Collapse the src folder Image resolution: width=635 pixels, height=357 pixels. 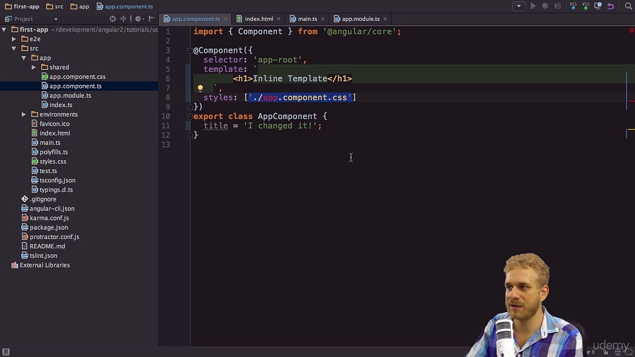coord(14,49)
